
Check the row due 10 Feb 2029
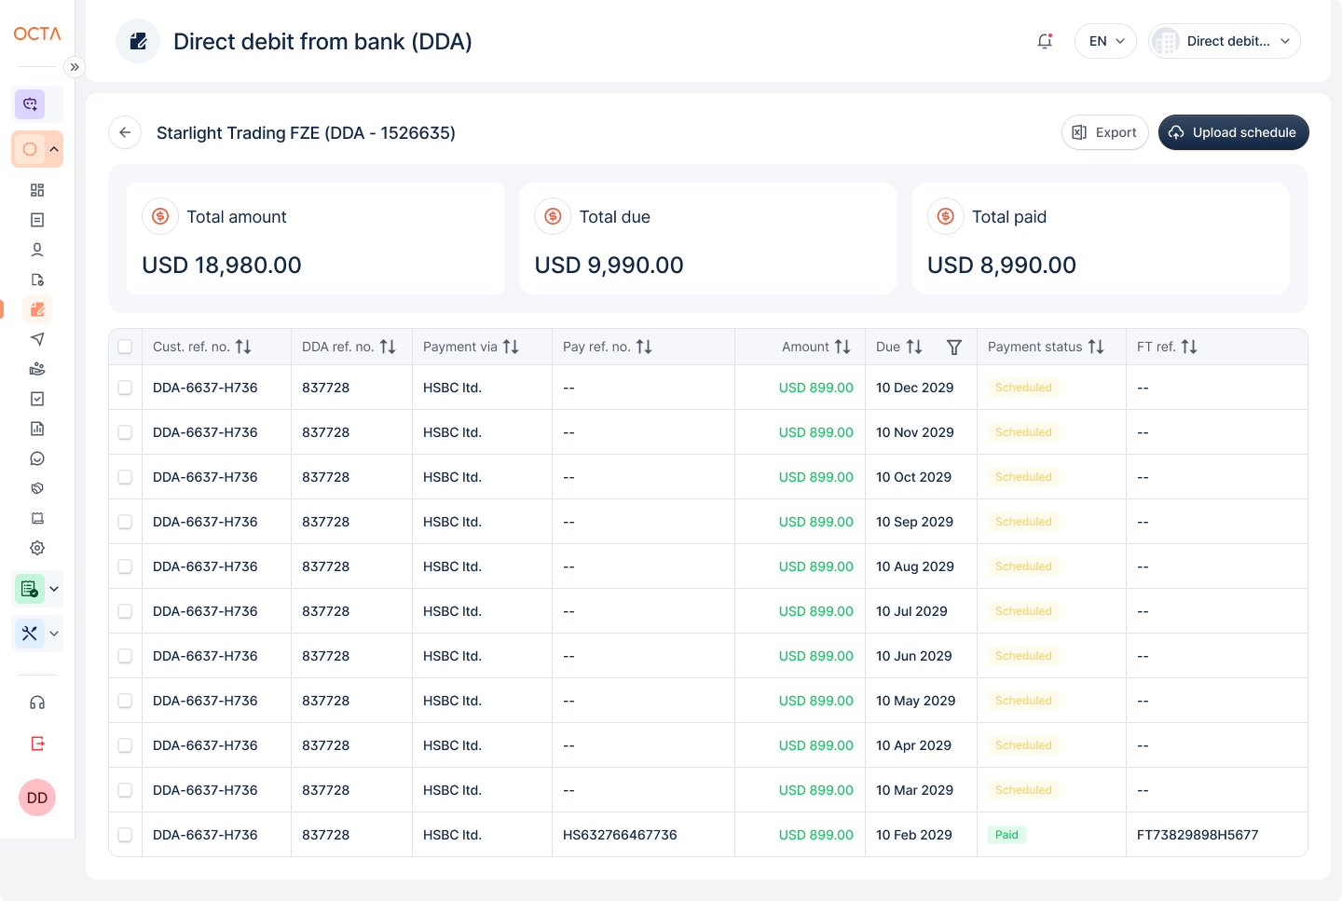coord(125,835)
